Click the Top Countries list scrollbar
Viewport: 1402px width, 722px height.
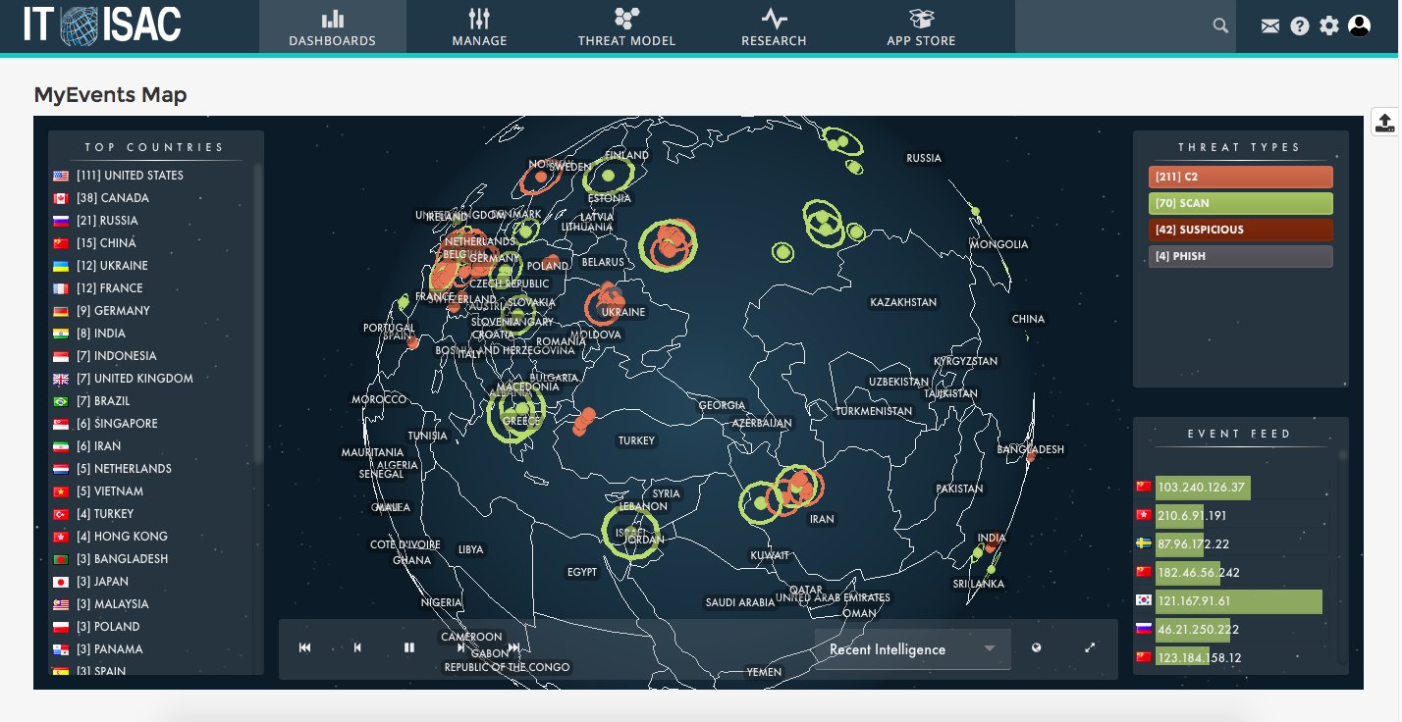click(x=258, y=314)
